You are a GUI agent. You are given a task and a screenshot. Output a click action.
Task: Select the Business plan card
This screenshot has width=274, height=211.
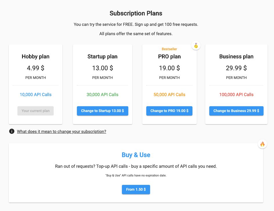coord(236,84)
